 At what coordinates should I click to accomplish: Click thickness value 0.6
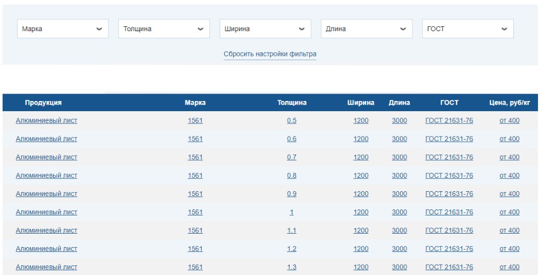[292, 139]
